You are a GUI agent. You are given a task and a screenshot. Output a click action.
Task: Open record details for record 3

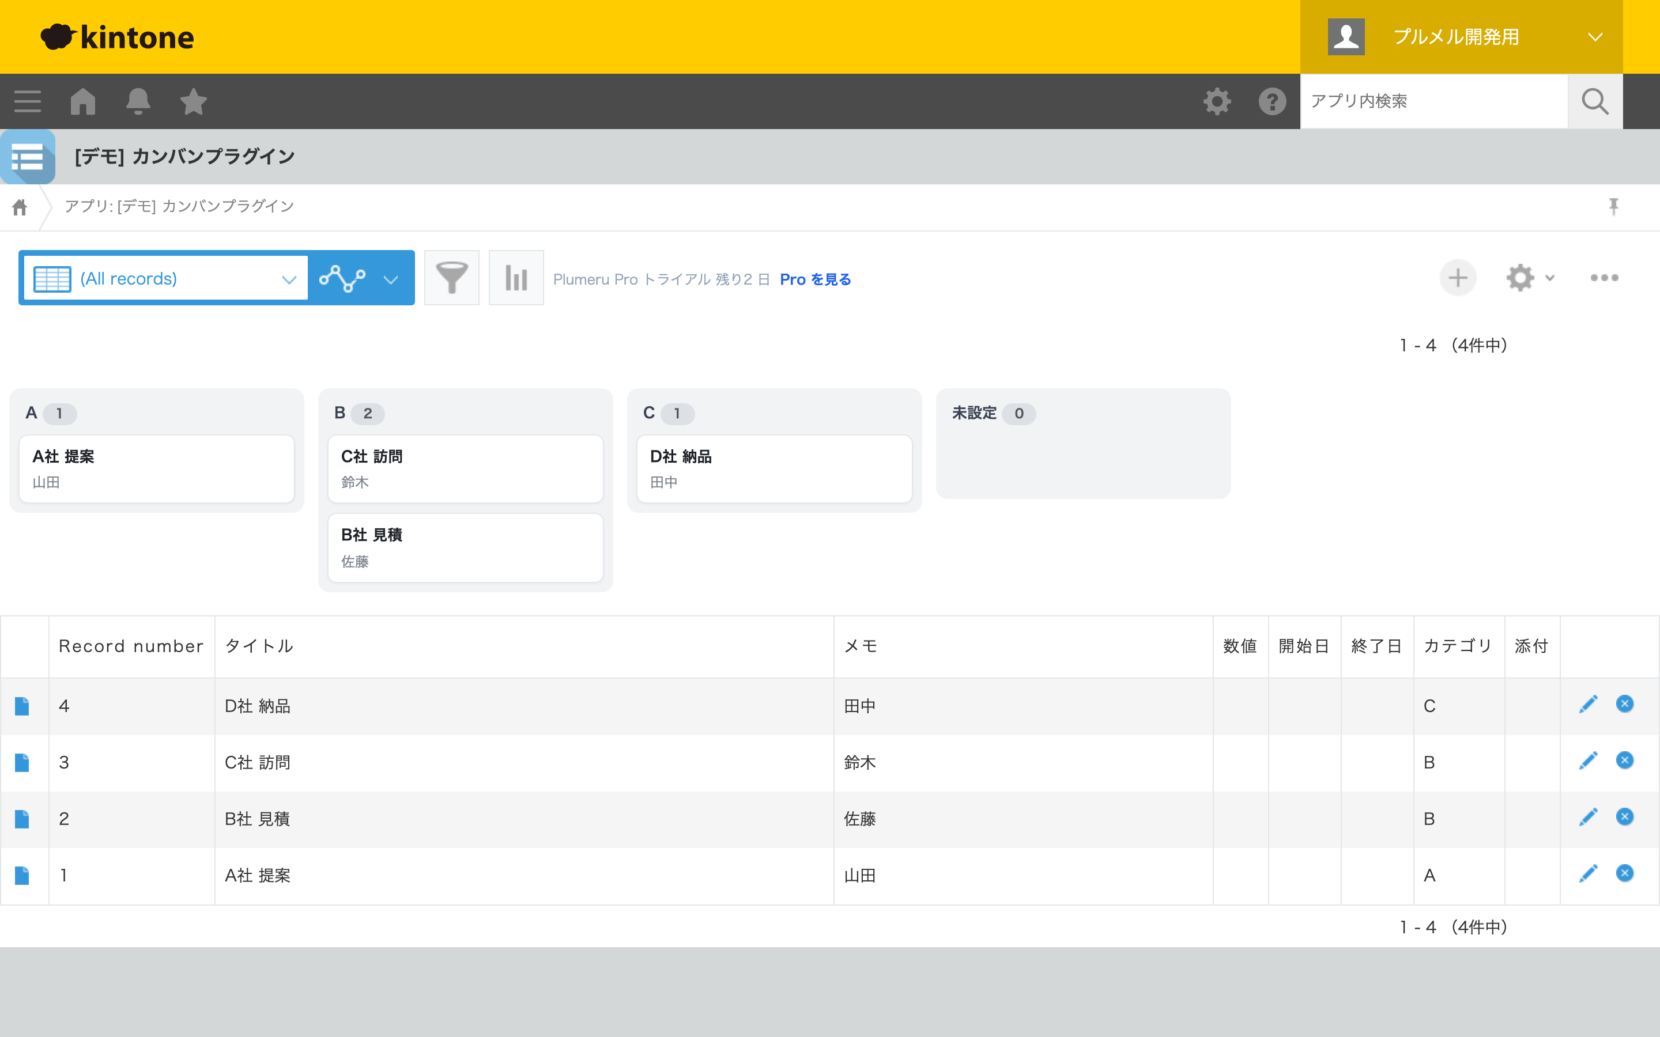click(22, 763)
